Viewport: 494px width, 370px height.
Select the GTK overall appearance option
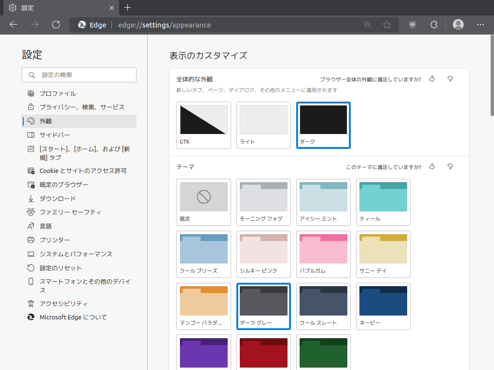(204, 125)
